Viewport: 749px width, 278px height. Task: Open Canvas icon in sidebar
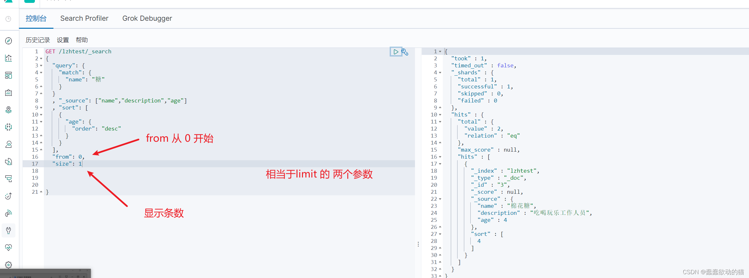coord(9,93)
